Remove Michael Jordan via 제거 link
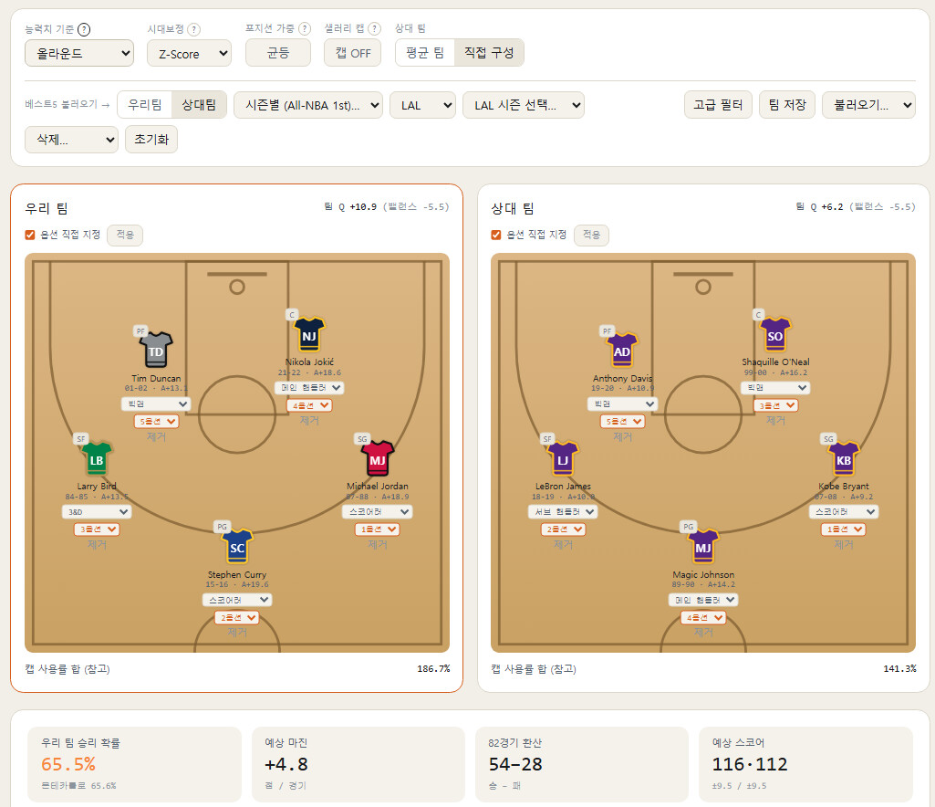 point(378,544)
